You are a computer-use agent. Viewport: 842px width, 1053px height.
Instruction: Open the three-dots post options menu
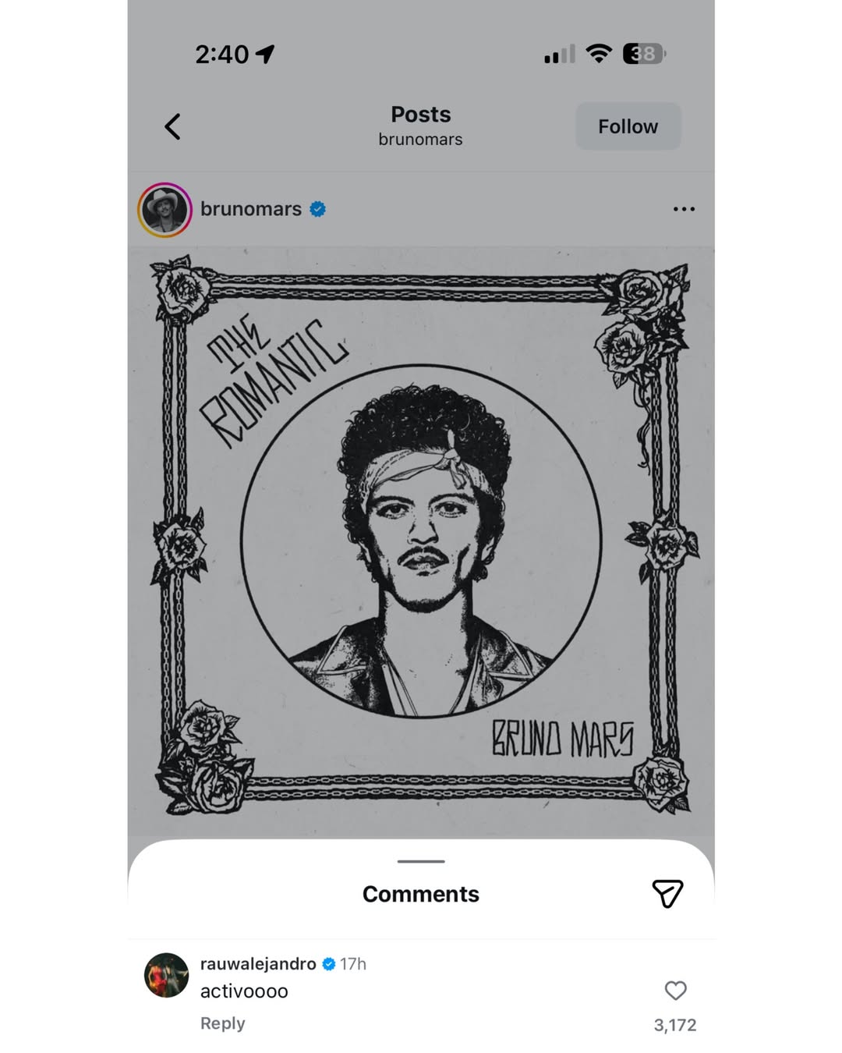684,209
